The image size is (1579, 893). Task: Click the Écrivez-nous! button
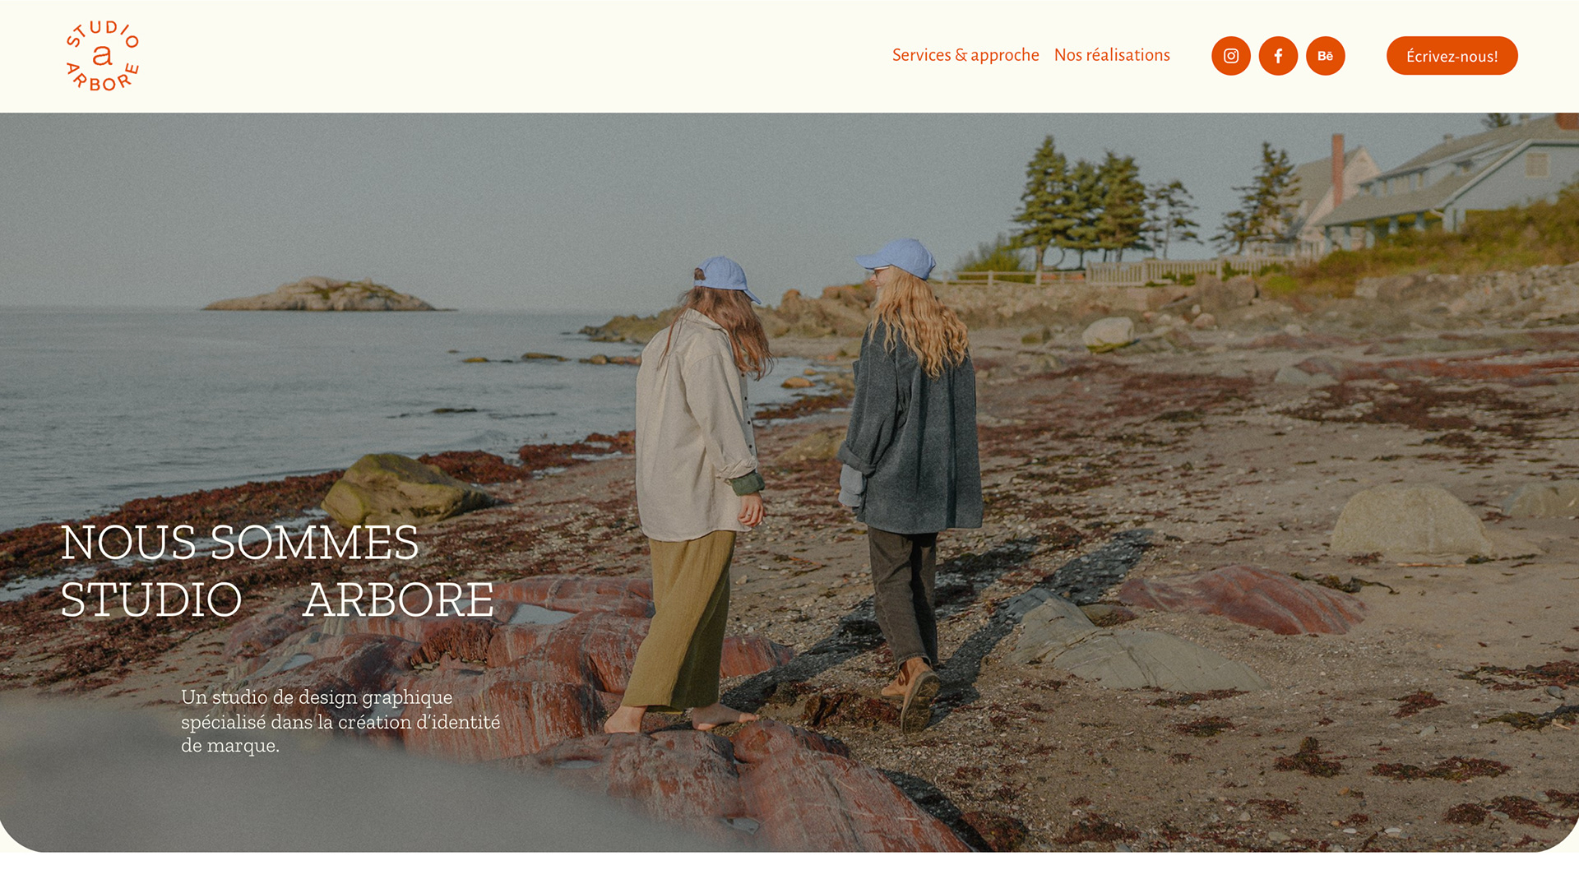[1452, 56]
